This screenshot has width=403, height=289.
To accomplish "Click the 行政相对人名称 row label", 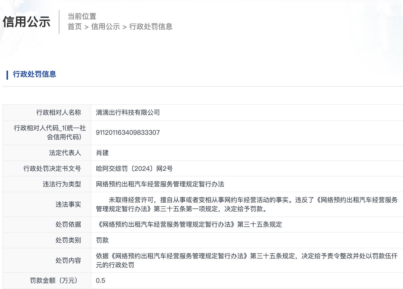I will tap(58, 112).
